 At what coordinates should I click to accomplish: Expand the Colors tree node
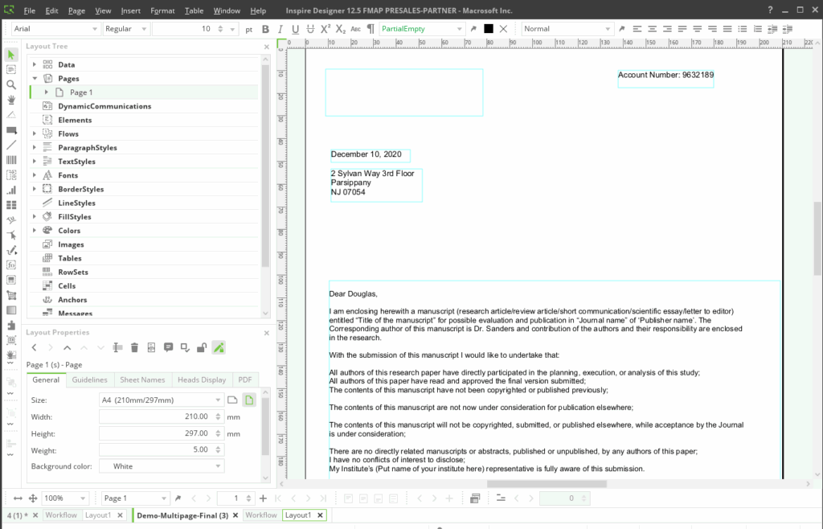tap(35, 231)
